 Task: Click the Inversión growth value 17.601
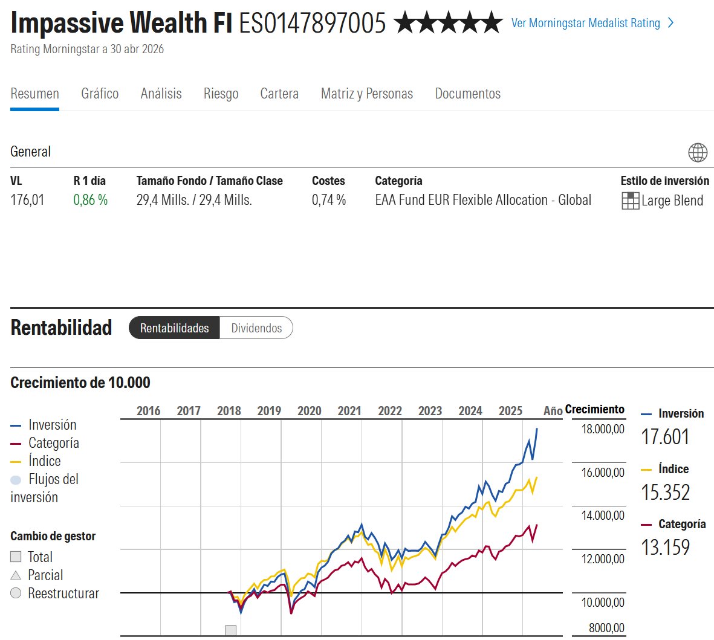point(665,437)
